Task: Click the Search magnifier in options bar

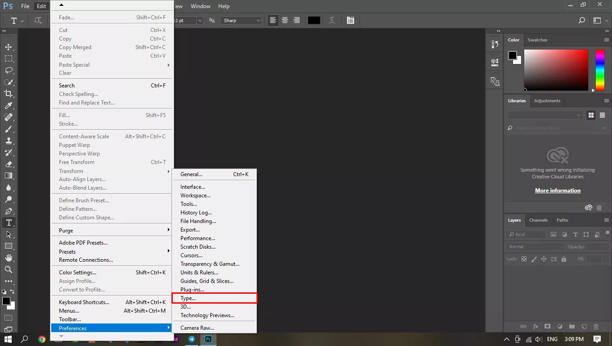Action: click(582, 20)
